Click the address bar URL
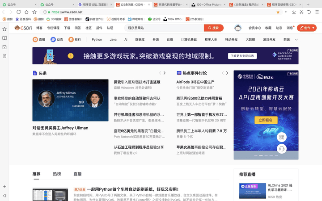Screen dimensions: 322x201 pos(67,12)
